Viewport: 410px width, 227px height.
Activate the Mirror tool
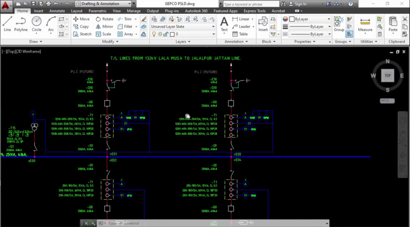coord(104,27)
